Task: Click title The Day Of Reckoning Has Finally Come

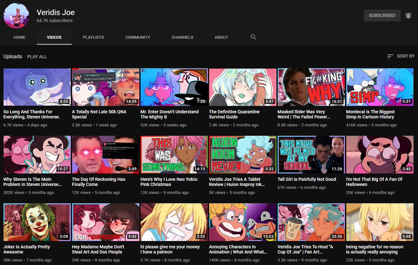Action: pos(99,182)
